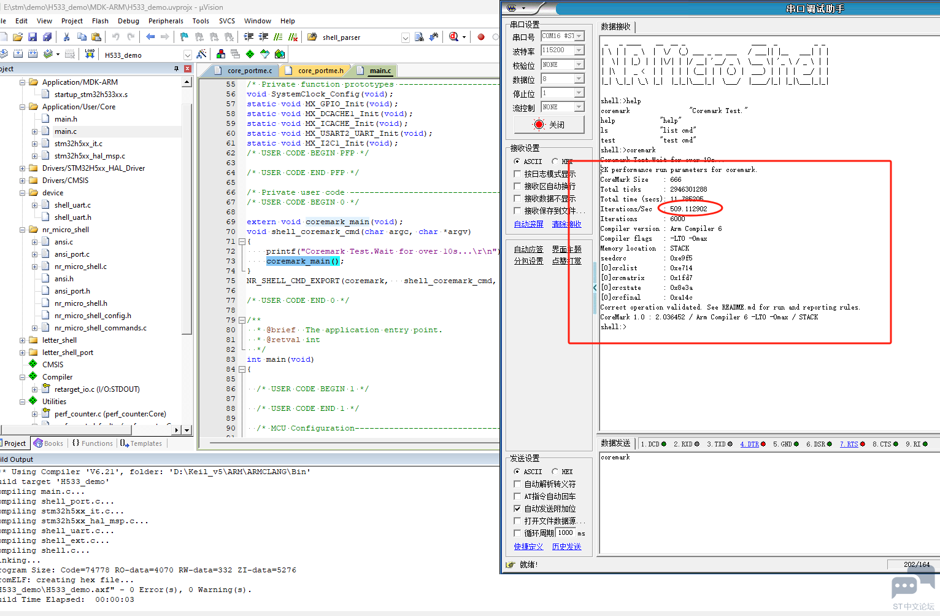Click the Manage Run-Time Environment green diamond
This screenshot has height=616, width=940.
click(250, 54)
